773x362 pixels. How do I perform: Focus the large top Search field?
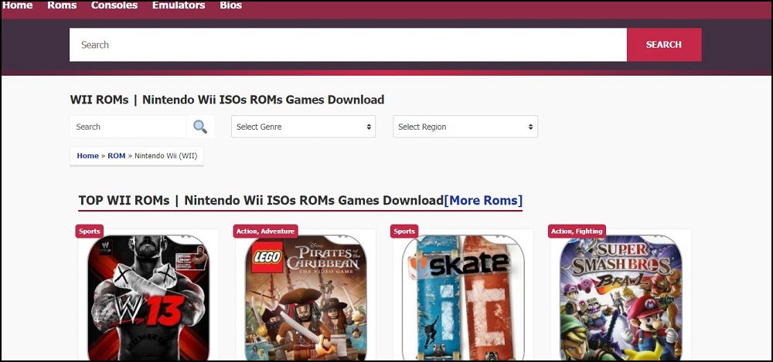pos(348,45)
